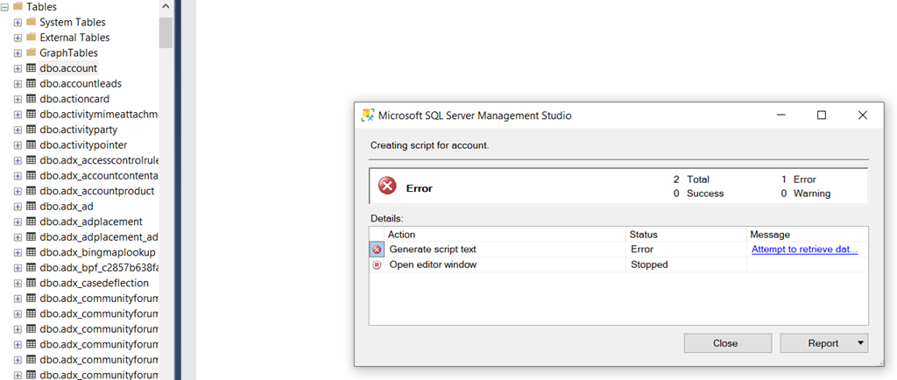The width and height of the screenshot is (897, 380).
Task: Select the dbo.actioncard table
Action: (74, 99)
